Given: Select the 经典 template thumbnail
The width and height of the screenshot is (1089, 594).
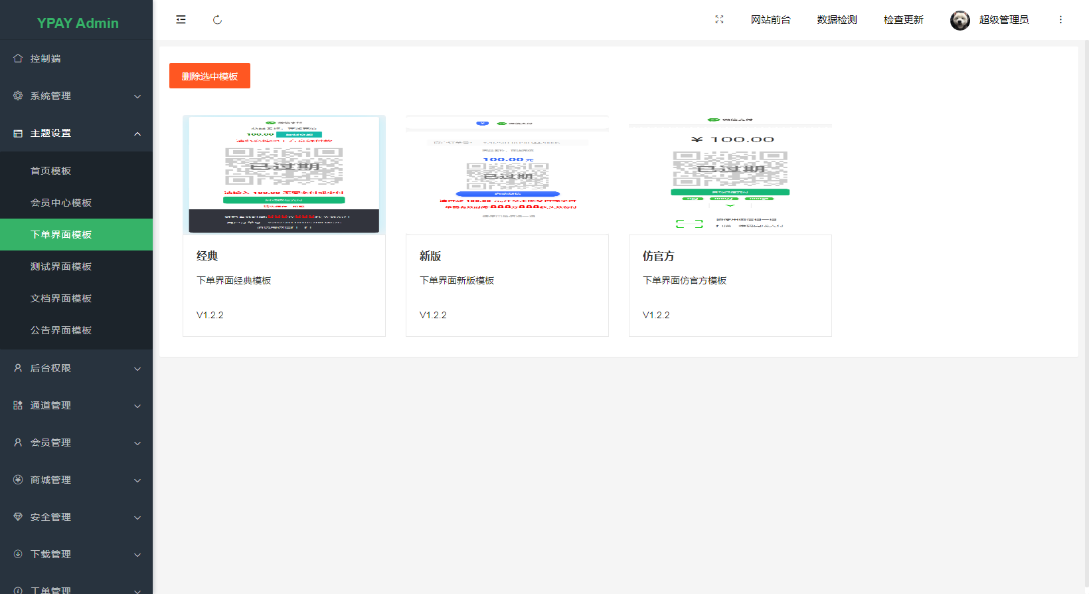Looking at the screenshot, I should pyautogui.click(x=284, y=175).
